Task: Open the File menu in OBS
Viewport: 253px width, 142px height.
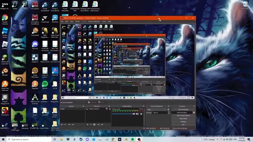Action: [x=62, y=21]
